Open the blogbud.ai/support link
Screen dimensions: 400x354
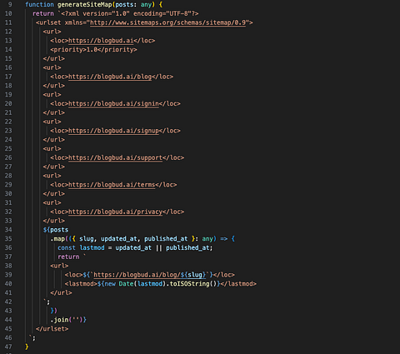click(x=115, y=157)
